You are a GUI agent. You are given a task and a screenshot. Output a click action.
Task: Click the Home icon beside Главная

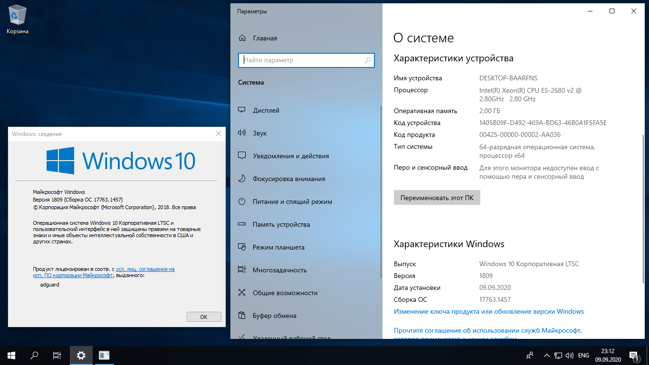[242, 38]
